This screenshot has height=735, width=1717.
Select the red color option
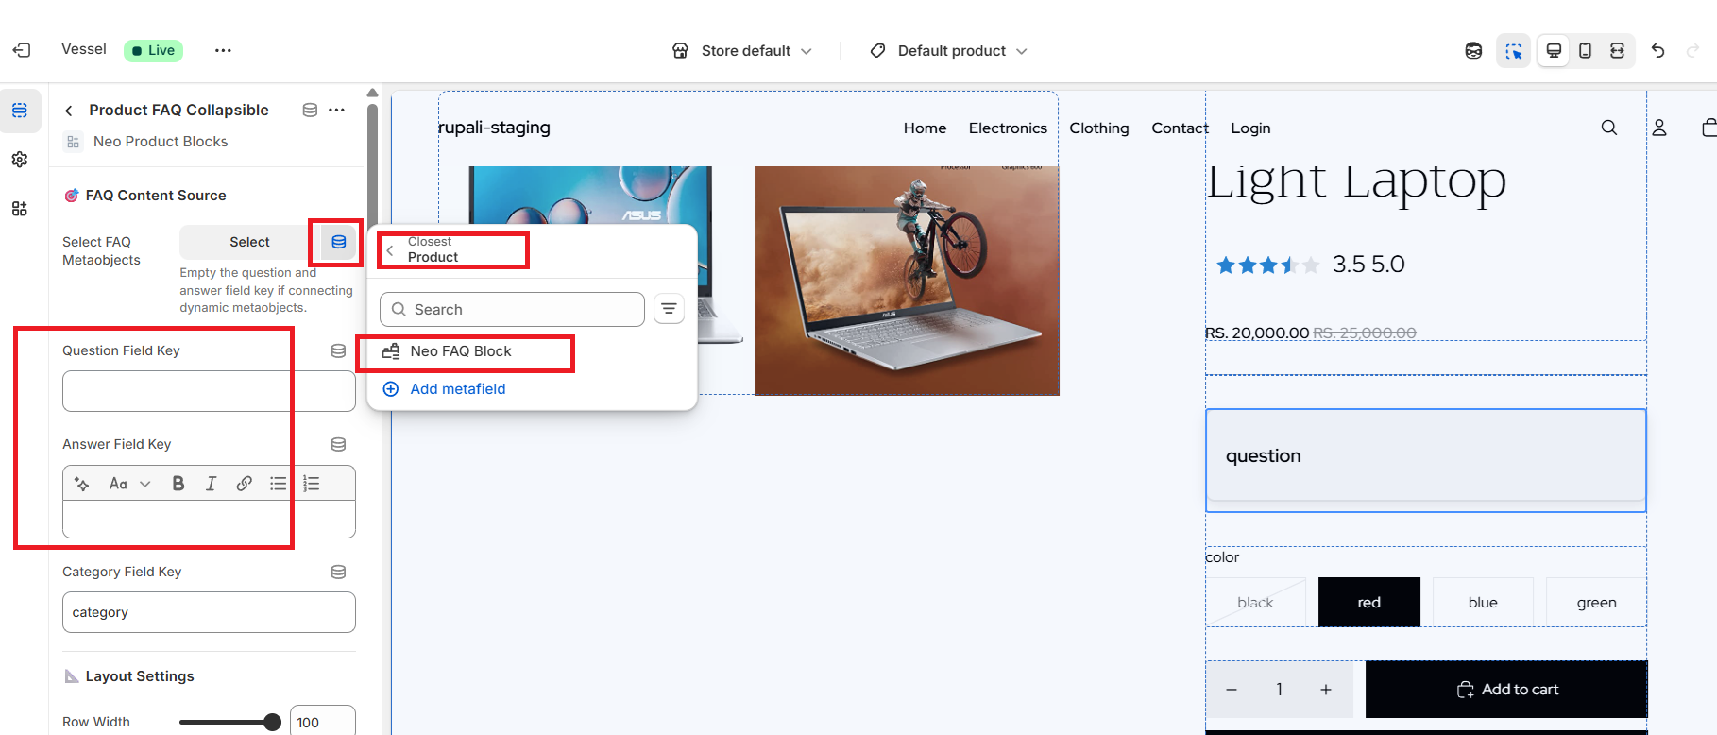point(1369,602)
